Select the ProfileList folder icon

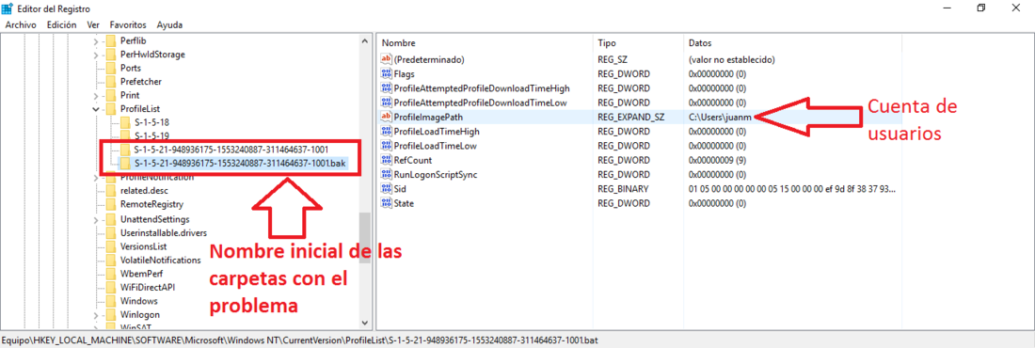point(111,109)
